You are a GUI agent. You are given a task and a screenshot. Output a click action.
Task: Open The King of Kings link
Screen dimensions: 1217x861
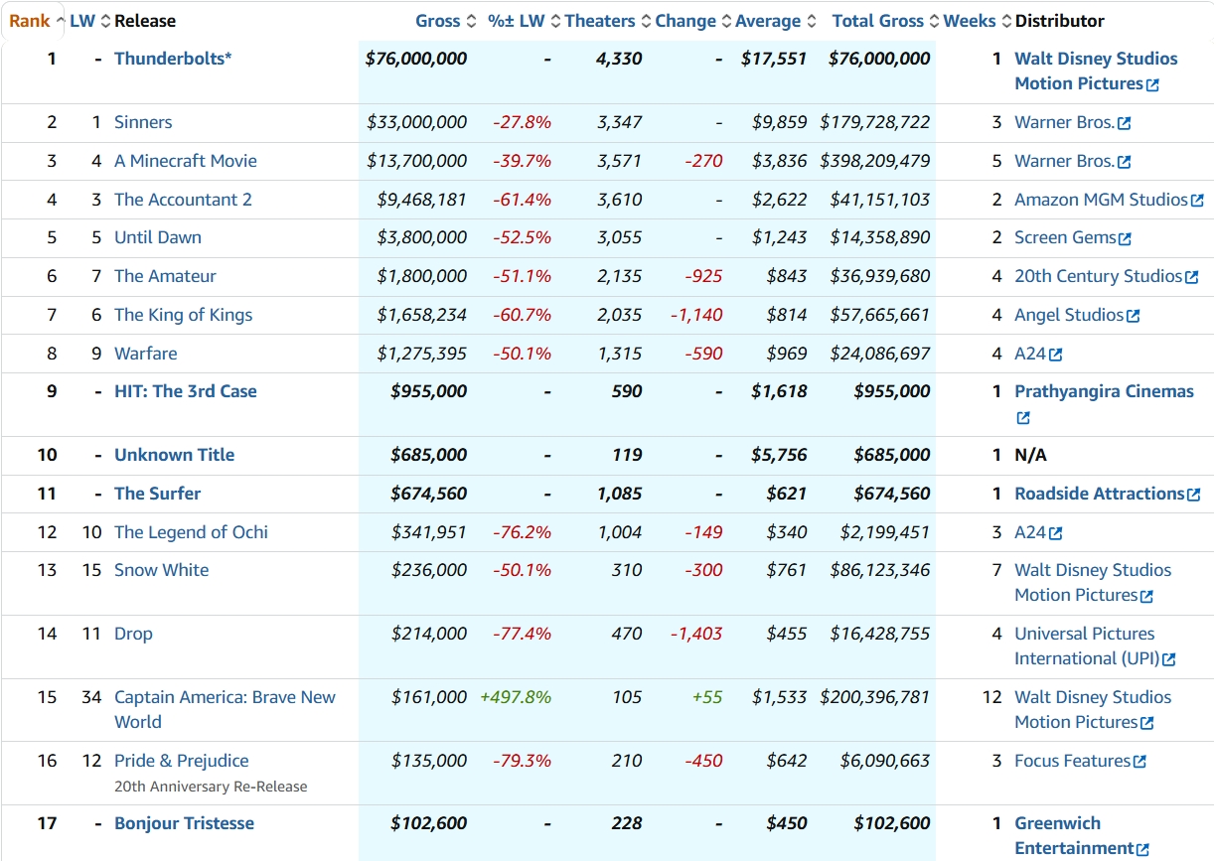[x=184, y=315]
